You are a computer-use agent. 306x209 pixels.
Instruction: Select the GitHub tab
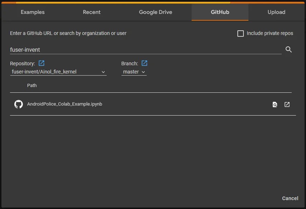click(219, 12)
